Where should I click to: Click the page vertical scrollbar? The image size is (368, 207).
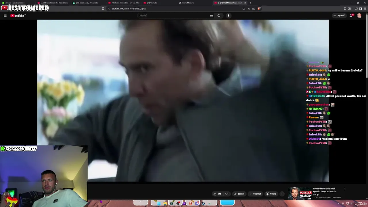[x=367, y=46]
